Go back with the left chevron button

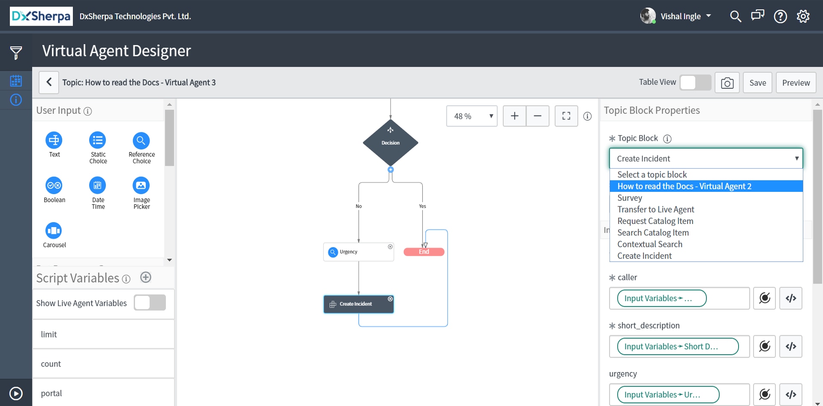click(49, 82)
